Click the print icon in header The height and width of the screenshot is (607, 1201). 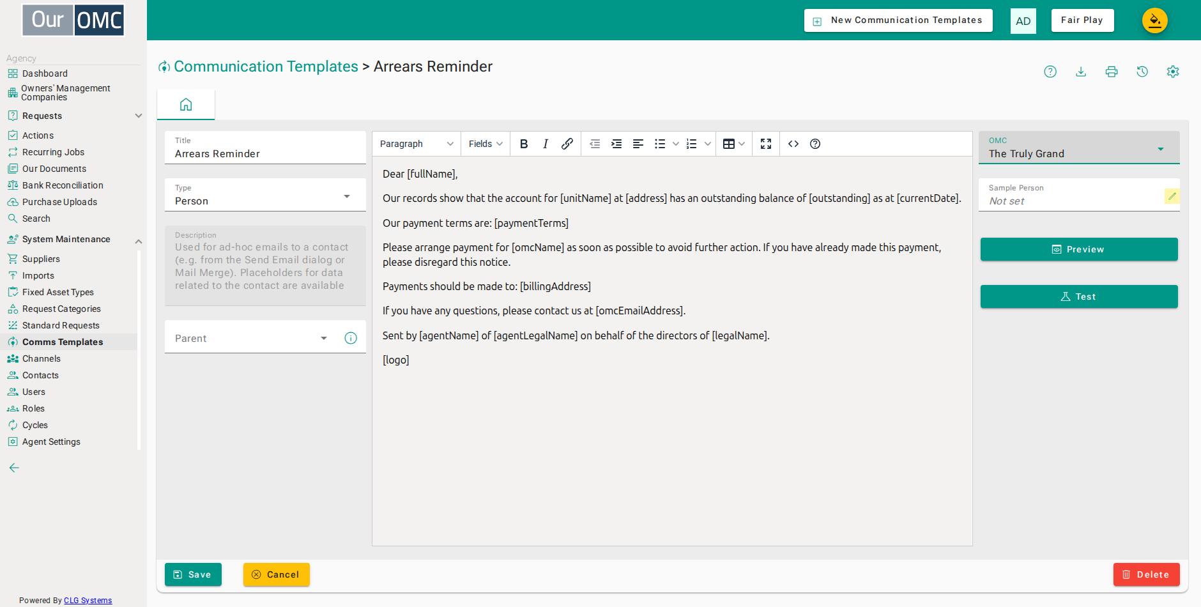click(x=1112, y=72)
